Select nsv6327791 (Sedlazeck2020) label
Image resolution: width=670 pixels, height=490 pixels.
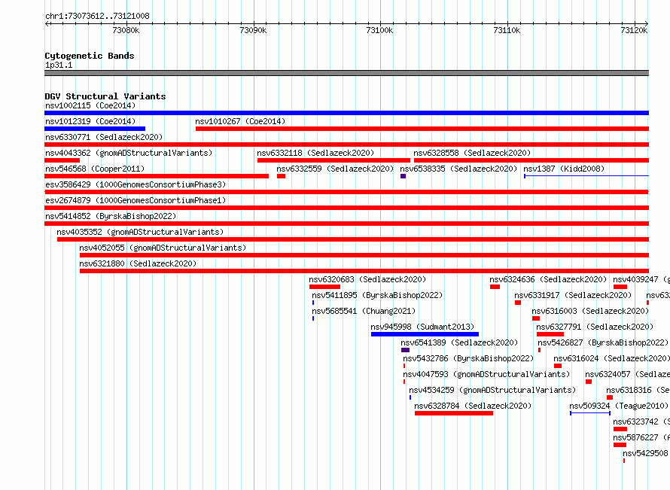point(595,327)
